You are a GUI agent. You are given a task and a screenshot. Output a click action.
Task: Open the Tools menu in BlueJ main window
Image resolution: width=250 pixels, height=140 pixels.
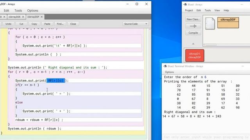point(207,10)
